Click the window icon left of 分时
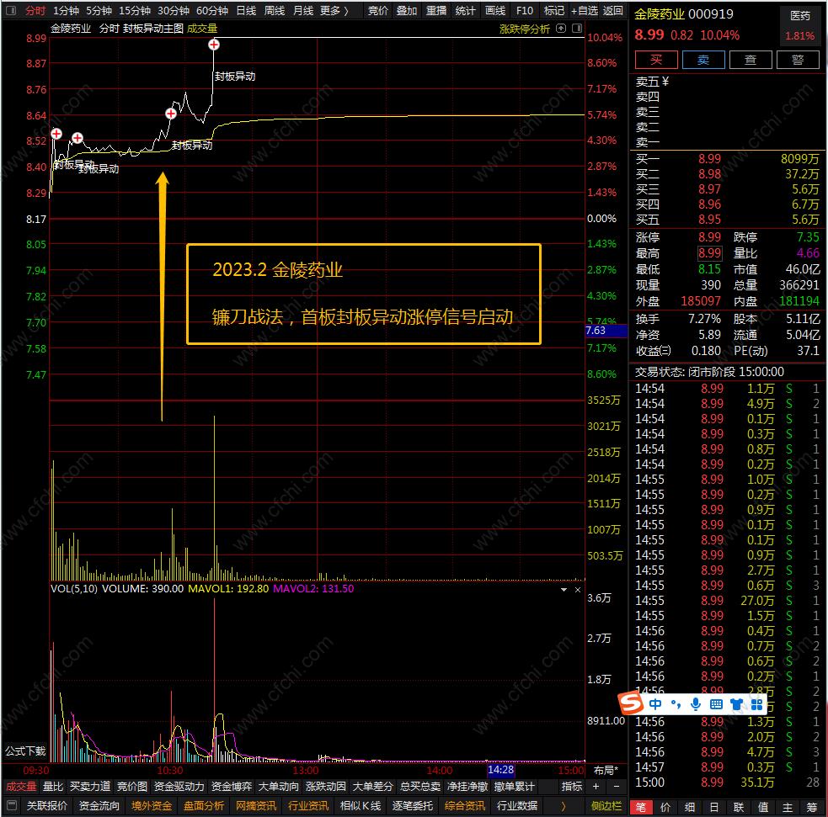The width and height of the screenshot is (828, 817). tap(11, 11)
